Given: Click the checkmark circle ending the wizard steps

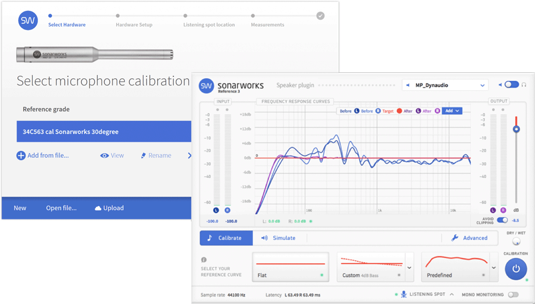Looking at the screenshot, I should [320, 16].
